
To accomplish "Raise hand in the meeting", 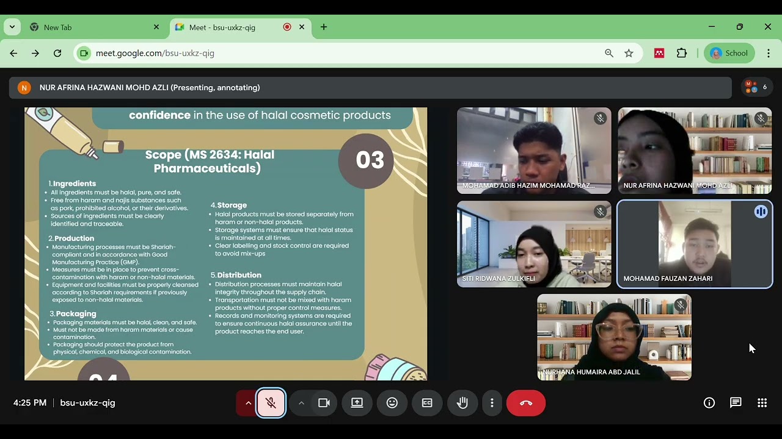I will [x=462, y=403].
